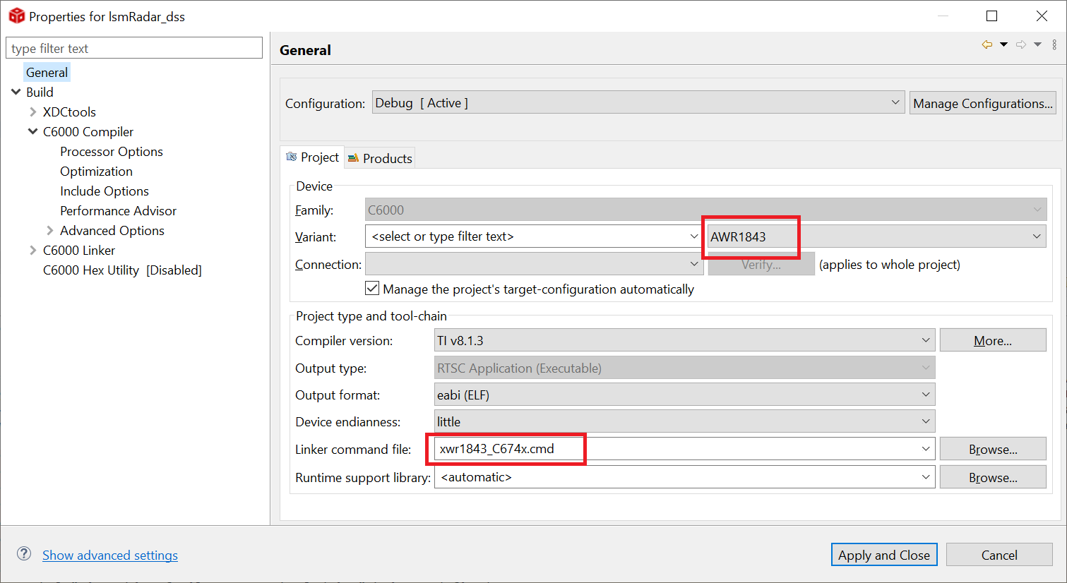
Task: Click the type filter text field
Action: (x=134, y=47)
